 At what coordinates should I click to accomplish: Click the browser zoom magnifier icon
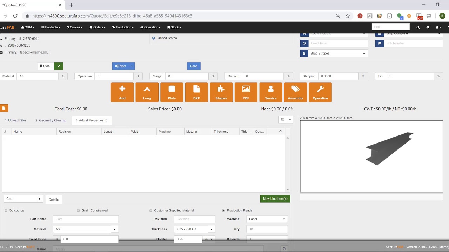coord(338,16)
